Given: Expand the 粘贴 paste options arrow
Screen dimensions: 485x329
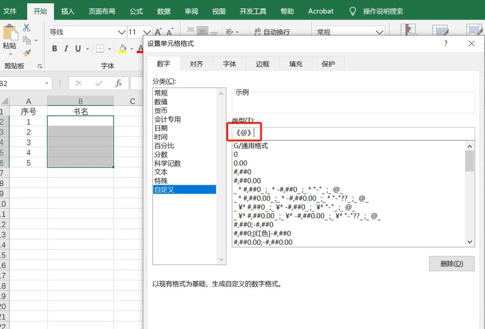Looking at the screenshot, I should tap(10, 54).
